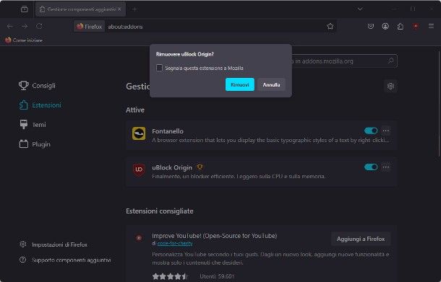441x282 pixels.
Task: Click the Firefox identity badge in address bar
Action: pos(90,27)
